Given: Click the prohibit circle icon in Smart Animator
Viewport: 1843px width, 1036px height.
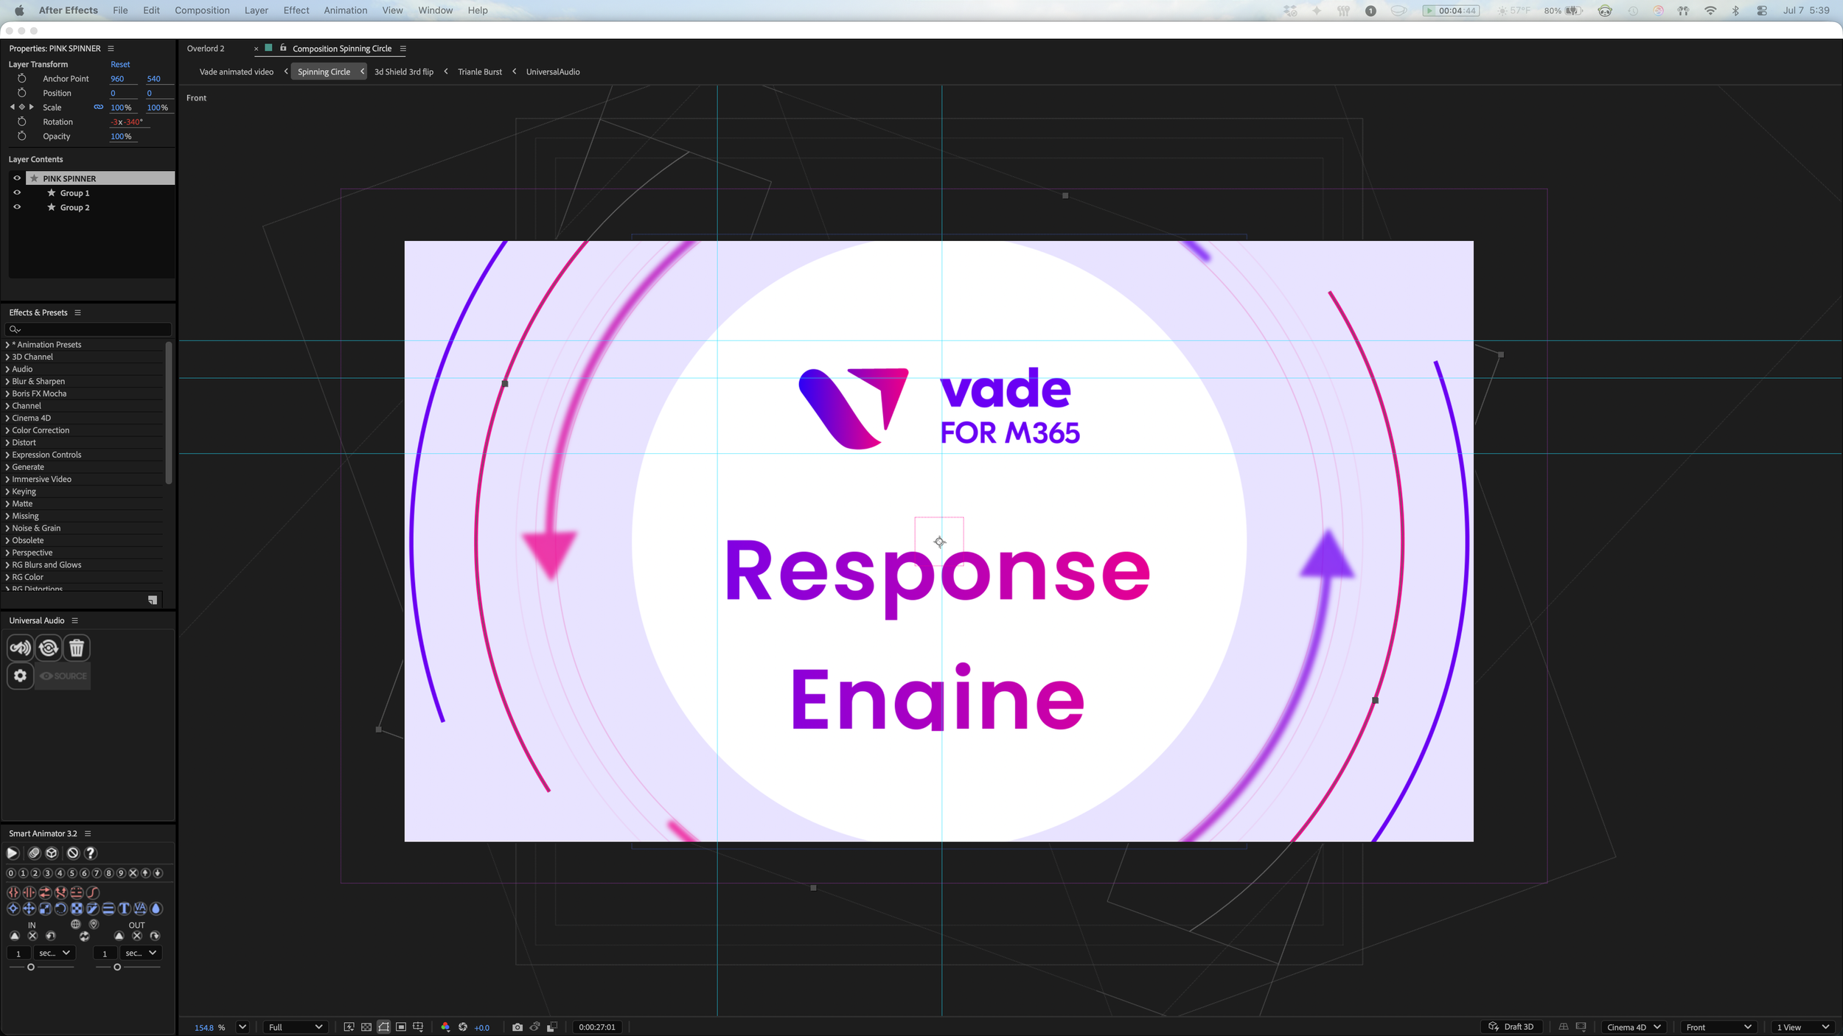Looking at the screenshot, I should pyautogui.click(x=72, y=853).
